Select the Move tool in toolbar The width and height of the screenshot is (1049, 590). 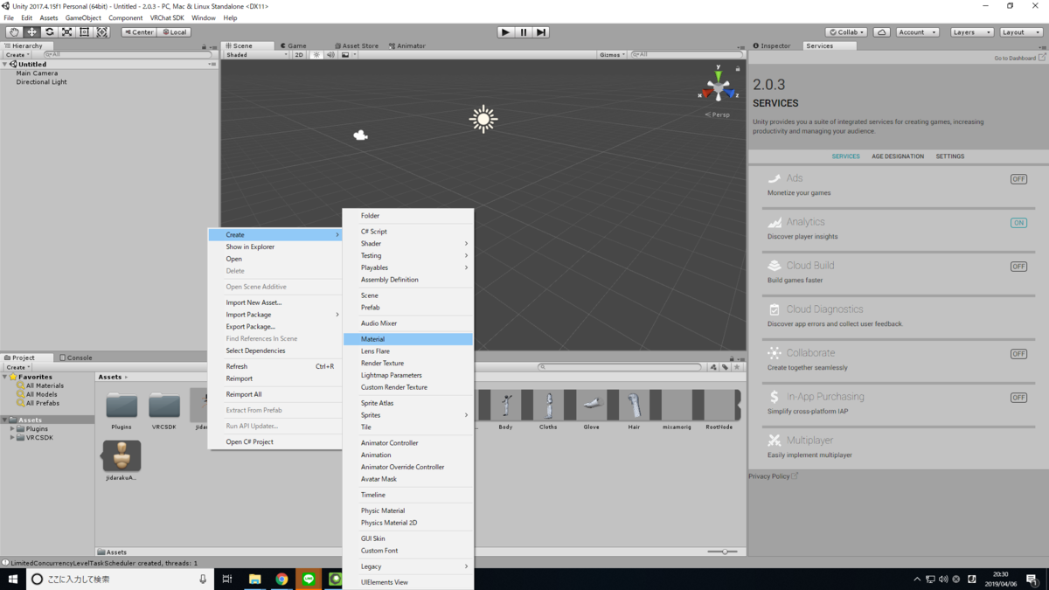pyautogui.click(x=31, y=32)
